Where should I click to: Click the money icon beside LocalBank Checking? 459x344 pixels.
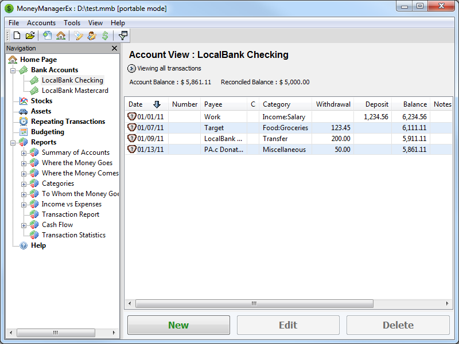[x=34, y=80]
